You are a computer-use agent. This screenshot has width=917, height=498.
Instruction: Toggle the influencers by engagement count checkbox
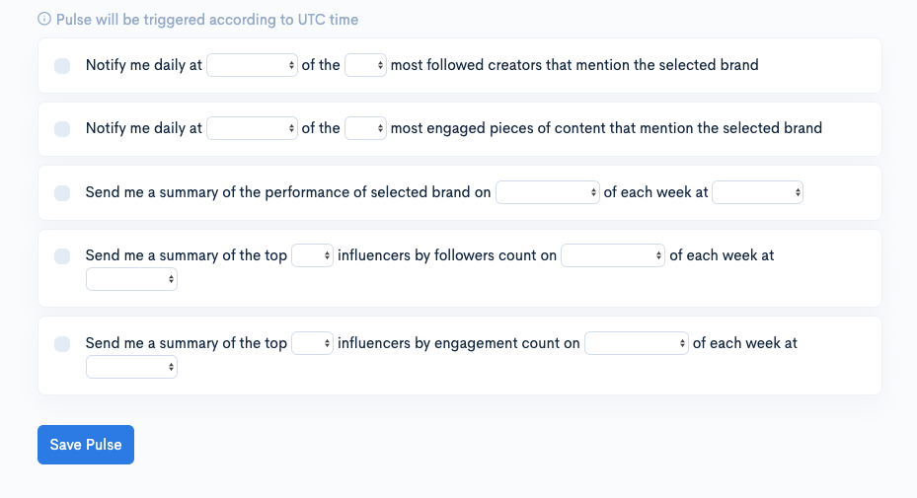62,344
